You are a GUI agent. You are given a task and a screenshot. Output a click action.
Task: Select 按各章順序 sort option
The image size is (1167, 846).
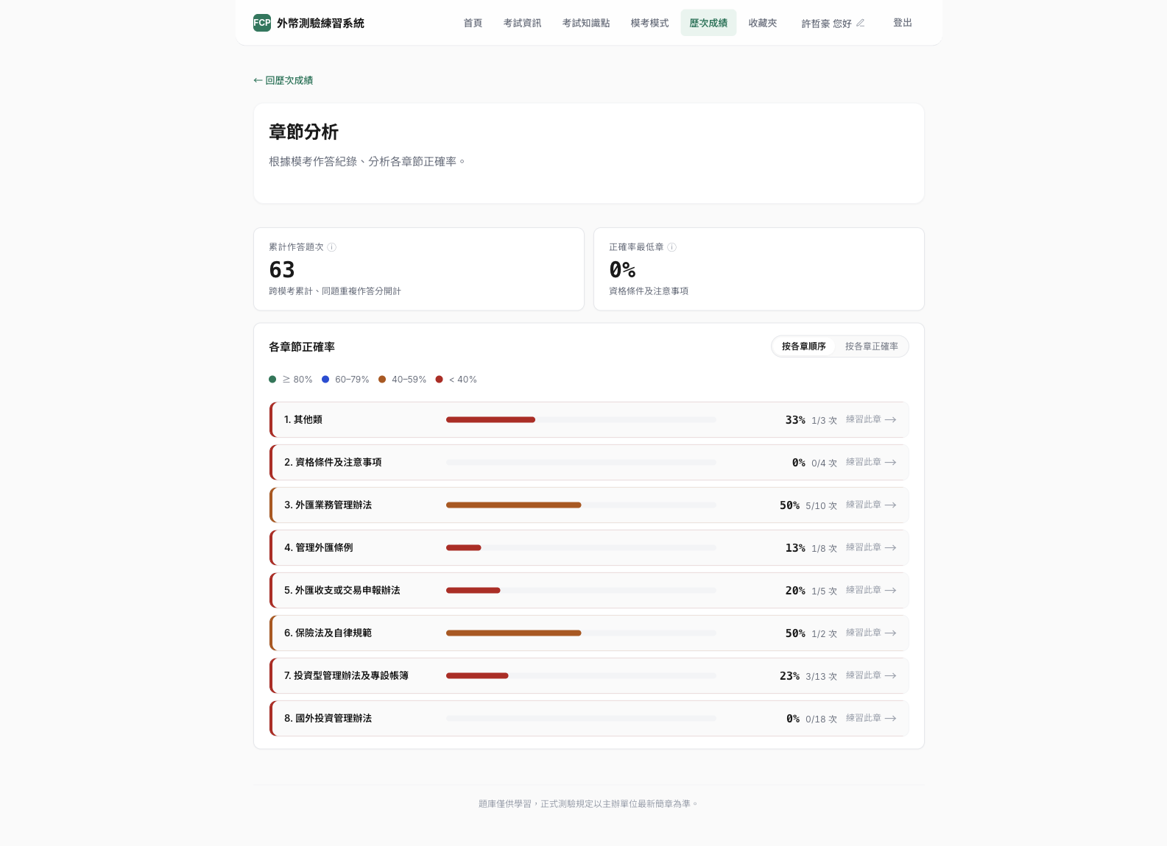pos(803,346)
